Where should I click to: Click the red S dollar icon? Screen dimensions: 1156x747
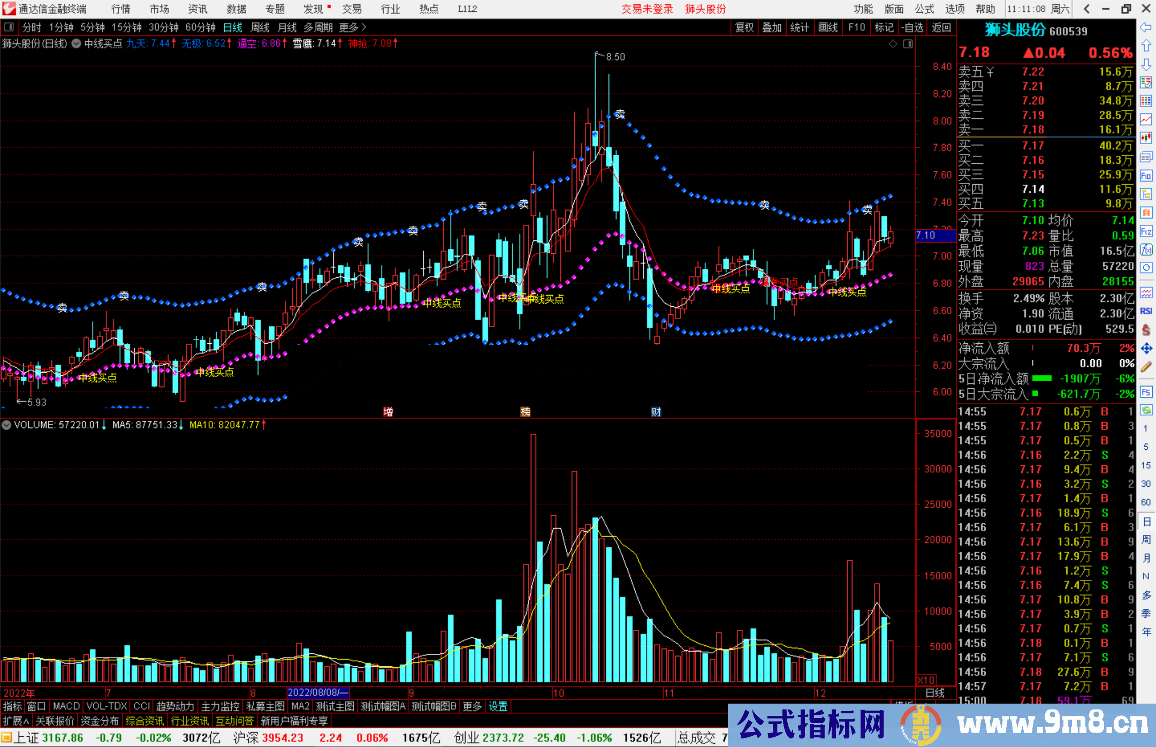coord(1146,330)
